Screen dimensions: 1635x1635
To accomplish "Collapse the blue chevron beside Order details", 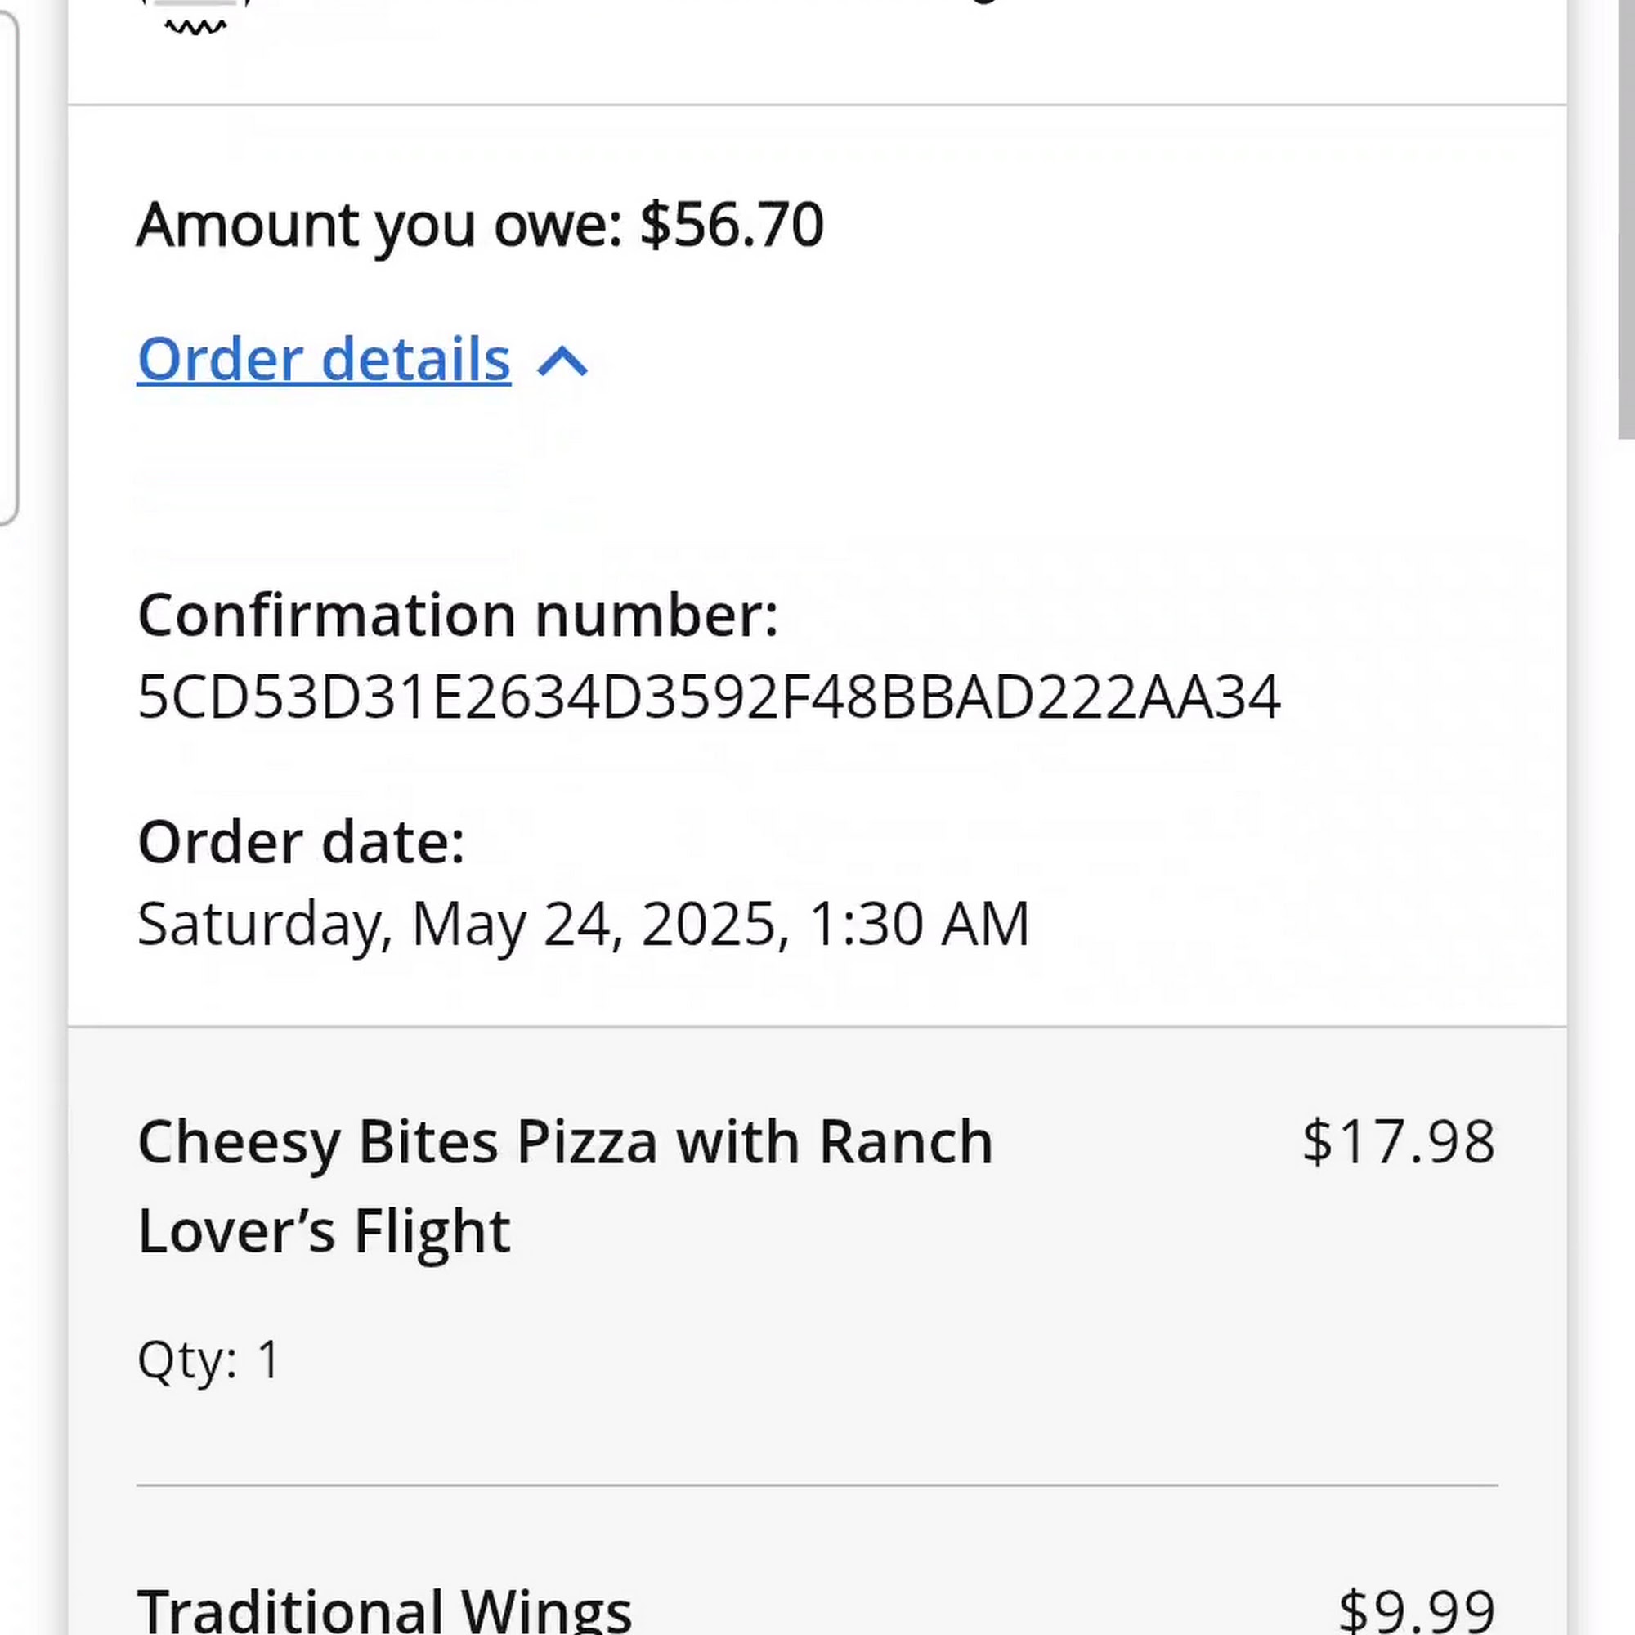I will click(562, 361).
